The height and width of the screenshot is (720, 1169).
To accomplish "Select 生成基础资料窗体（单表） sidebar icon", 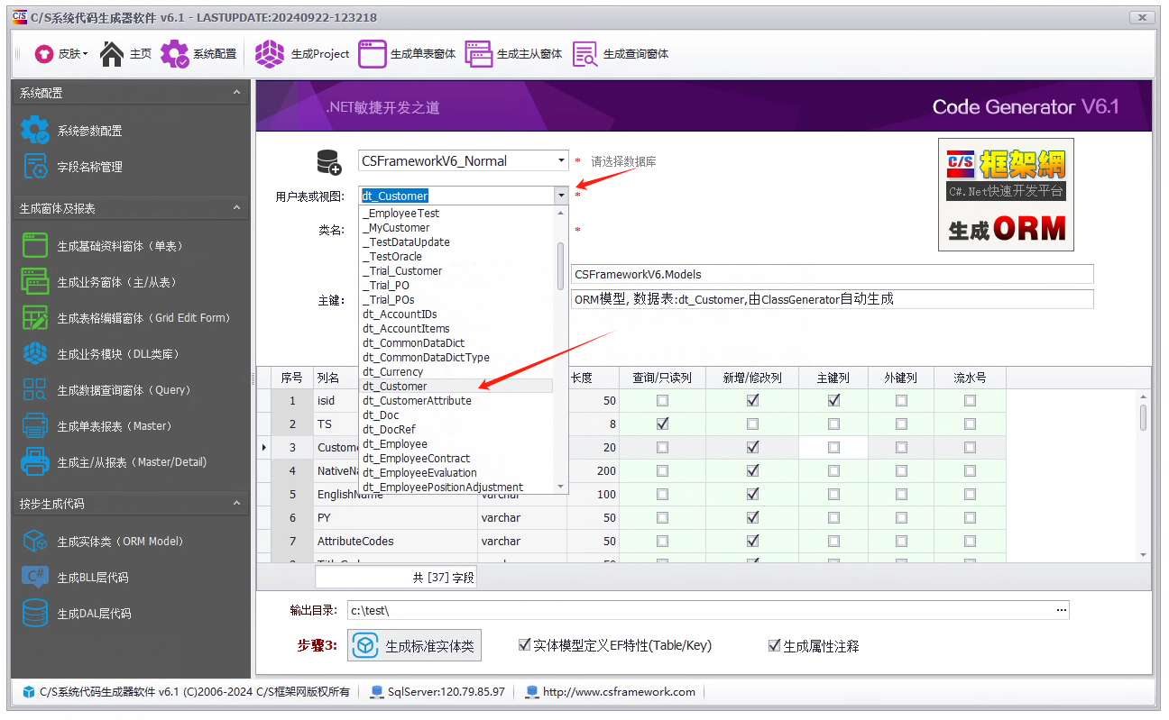I will click(35, 245).
